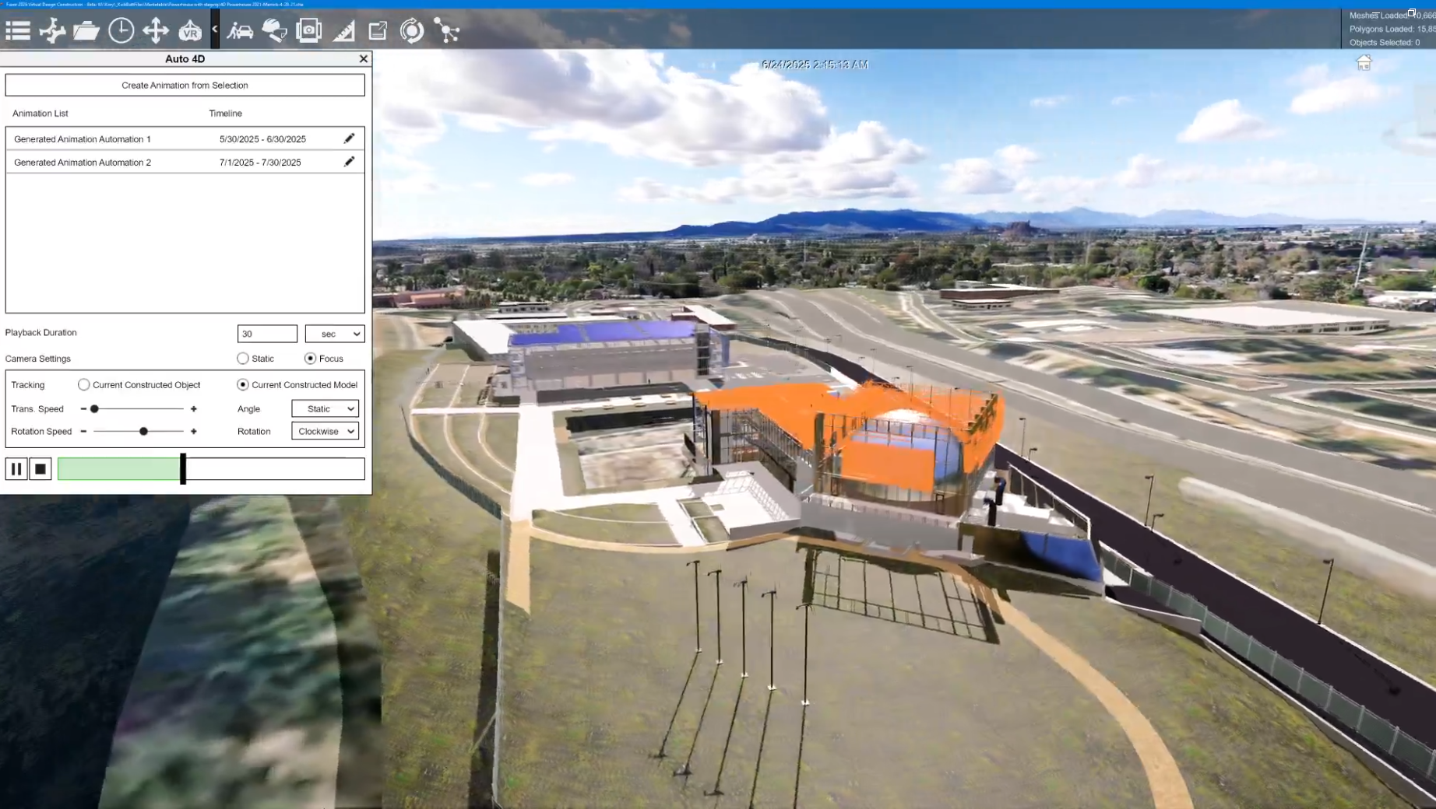Edit Generated Animation Automation 1 with pencil
This screenshot has width=1436, height=809.
point(349,138)
